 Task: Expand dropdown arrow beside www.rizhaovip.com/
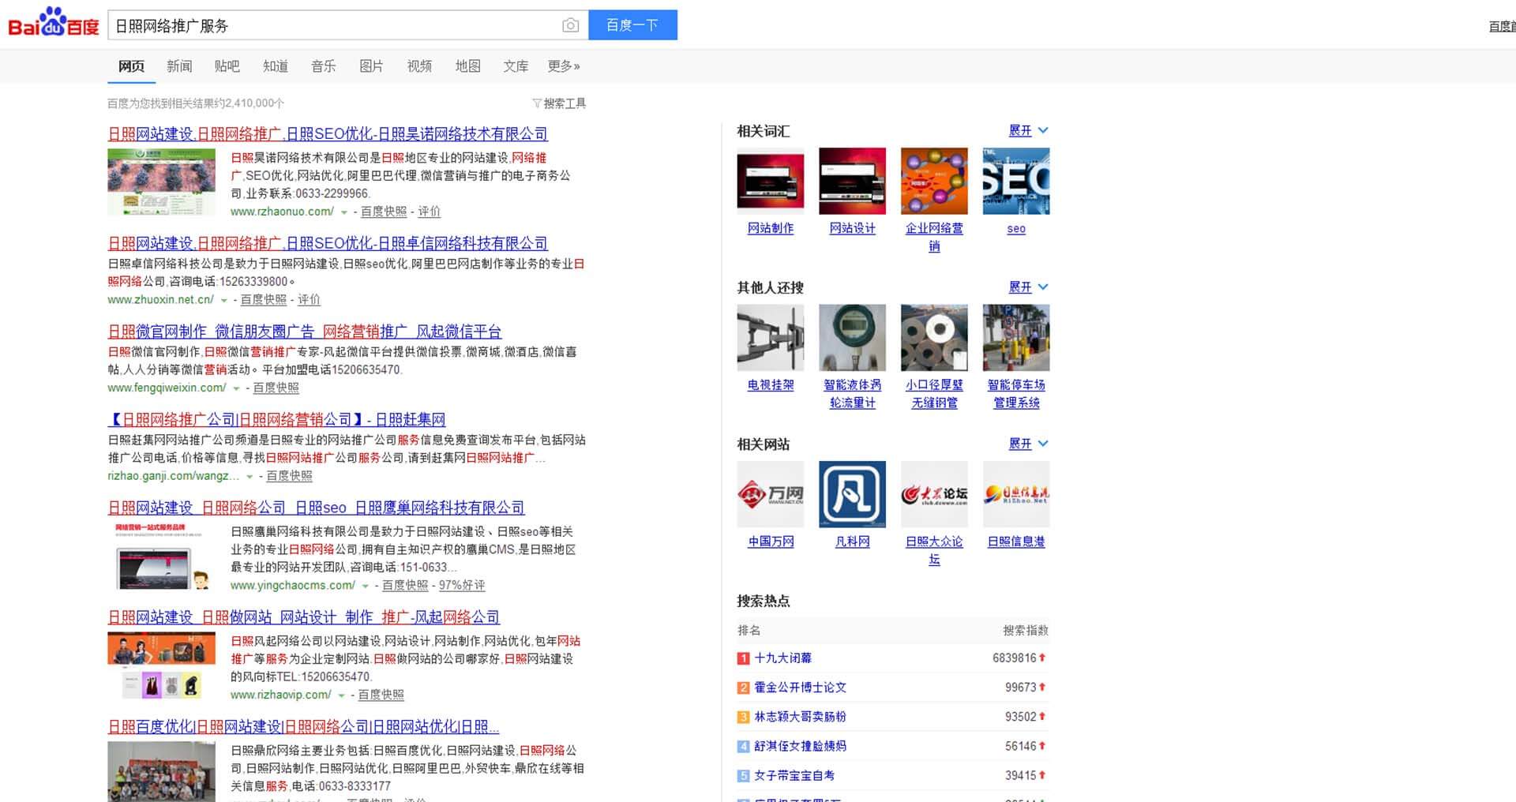pos(341,695)
